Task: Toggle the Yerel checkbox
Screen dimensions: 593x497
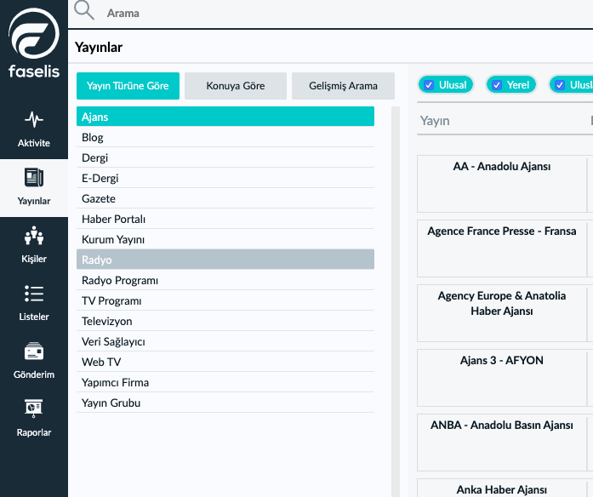Action: coord(497,85)
